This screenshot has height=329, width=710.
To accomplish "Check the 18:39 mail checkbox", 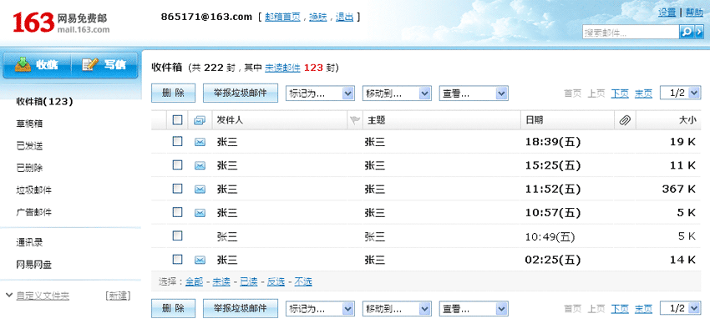I will coord(177,142).
